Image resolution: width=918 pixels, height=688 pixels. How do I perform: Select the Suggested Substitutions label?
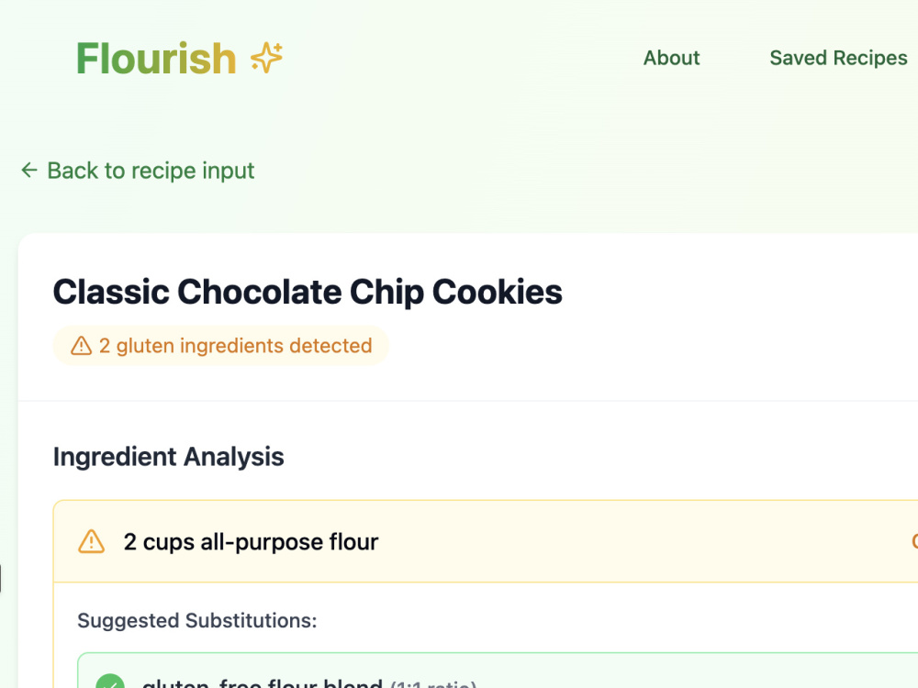tap(197, 620)
